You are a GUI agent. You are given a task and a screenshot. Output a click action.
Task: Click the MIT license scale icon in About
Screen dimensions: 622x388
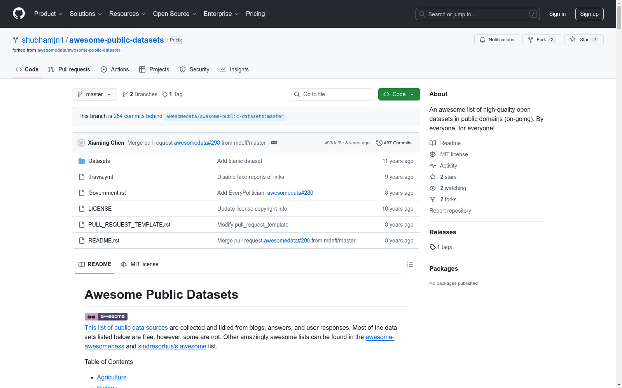point(433,154)
